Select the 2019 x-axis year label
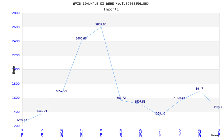 [121, 133]
